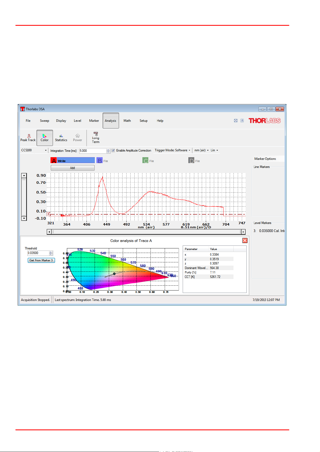Click the date and time in status bar

(x=266, y=300)
